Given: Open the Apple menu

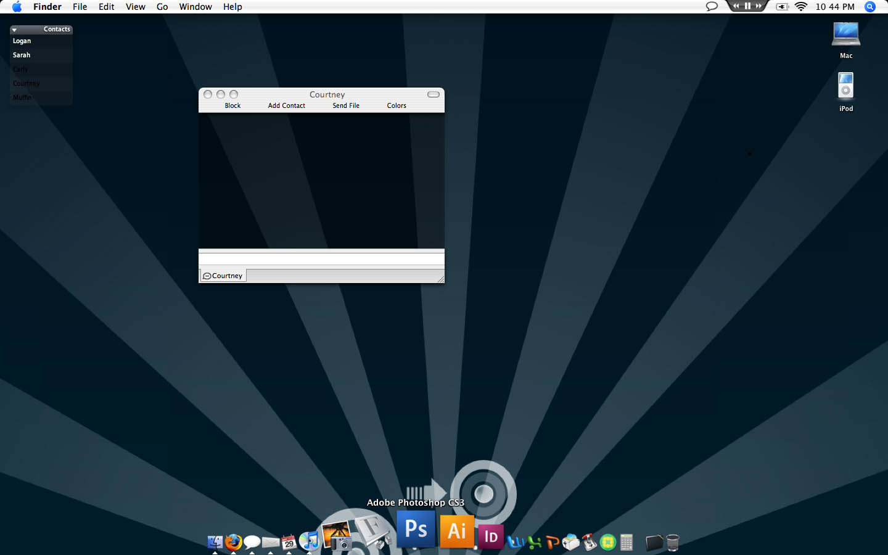Looking at the screenshot, I should point(17,7).
